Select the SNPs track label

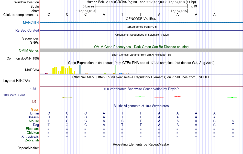[35, 42]
